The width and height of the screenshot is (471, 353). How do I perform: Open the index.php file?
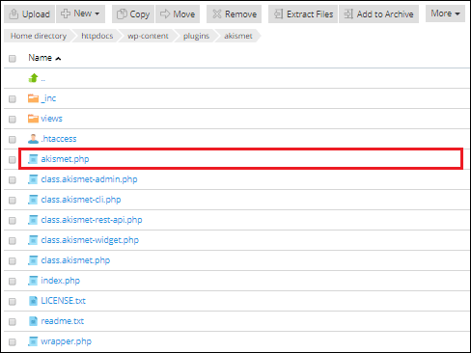pos(61,281)
